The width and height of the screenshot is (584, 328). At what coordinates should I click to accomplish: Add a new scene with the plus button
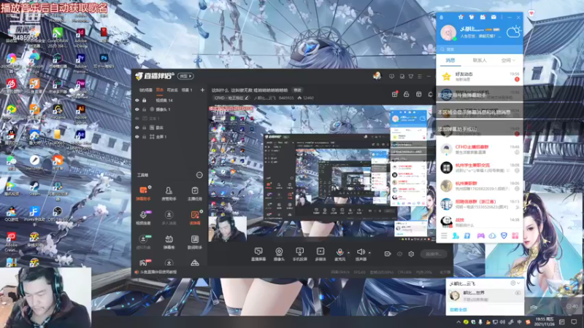click(x=202, y=90)
